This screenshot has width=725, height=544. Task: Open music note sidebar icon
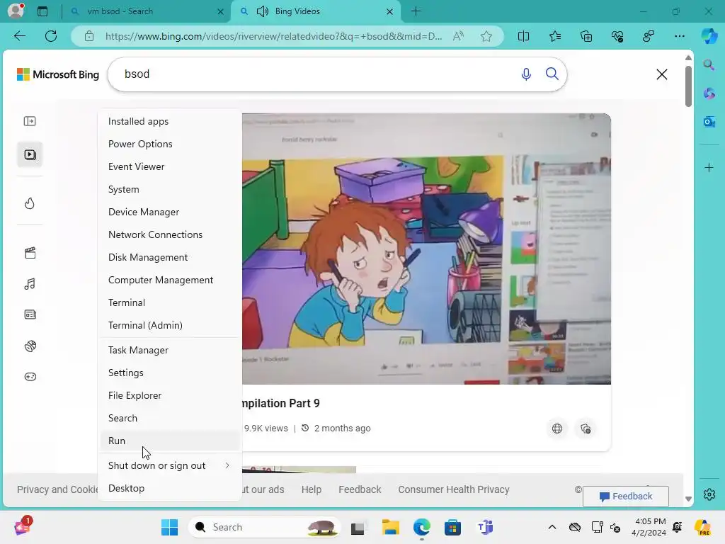pos(30,284)
